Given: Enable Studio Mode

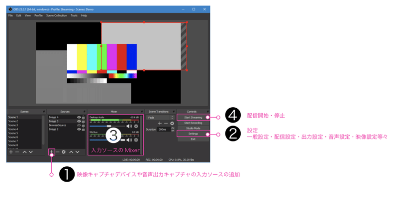Looking at the screenshot, I should pos(193,129).
